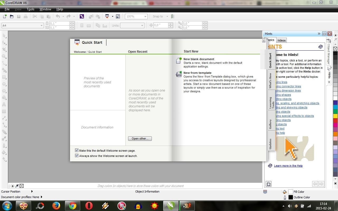Switch to the Videos tab in Hints
Screen dimensions: 338x211
pyautogui.click(x=281, y=40)
